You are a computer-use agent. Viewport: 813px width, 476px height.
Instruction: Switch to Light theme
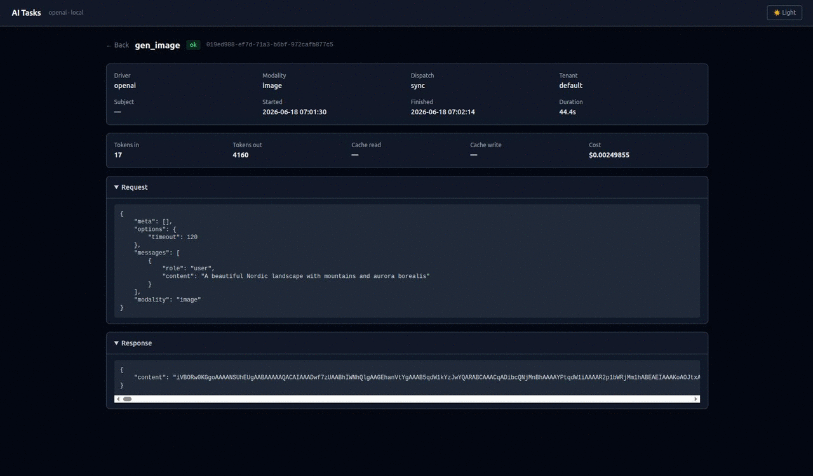click(x=784, y=13)
